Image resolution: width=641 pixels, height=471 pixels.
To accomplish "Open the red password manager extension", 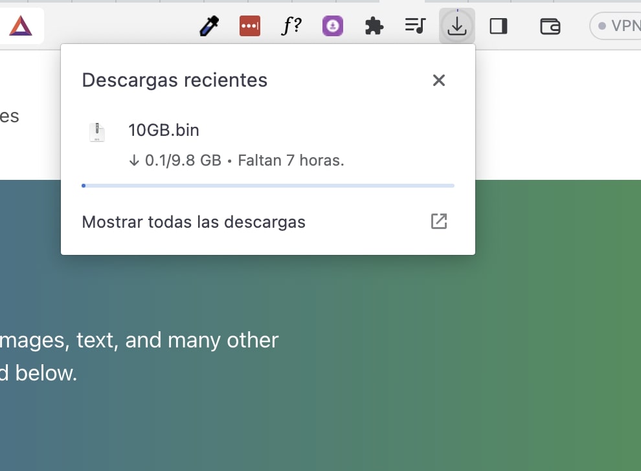I will tap(250, 26).
